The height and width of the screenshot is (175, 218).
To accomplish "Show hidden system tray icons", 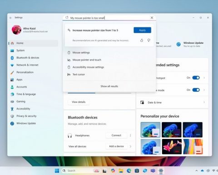I will point(197,171).
